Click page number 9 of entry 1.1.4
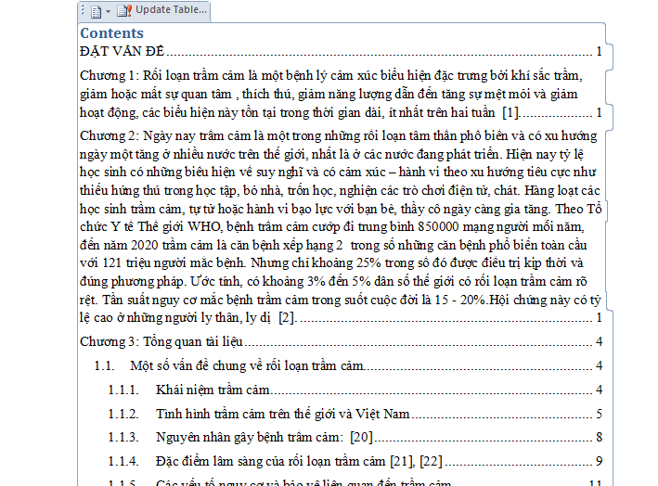658x486 pixels. 600,462
